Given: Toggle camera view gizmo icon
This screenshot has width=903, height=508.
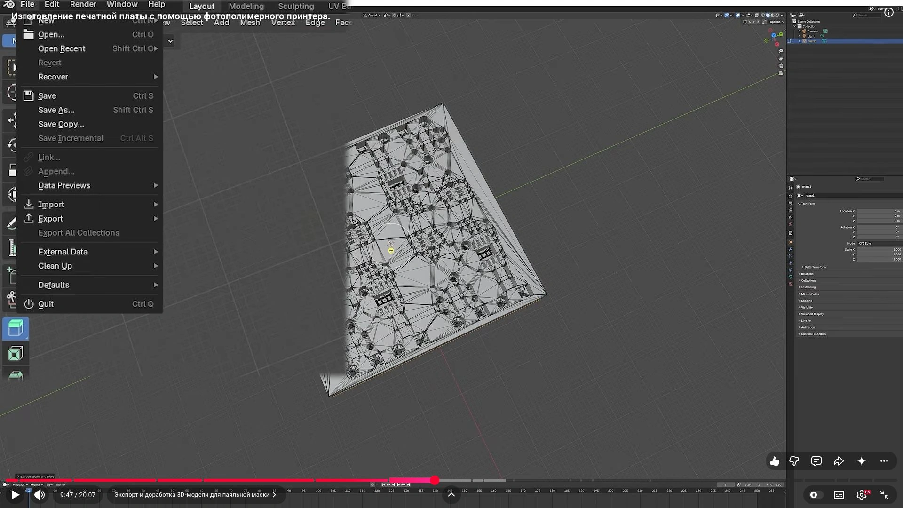Looking at the screenshot, I should pos(781,66).
